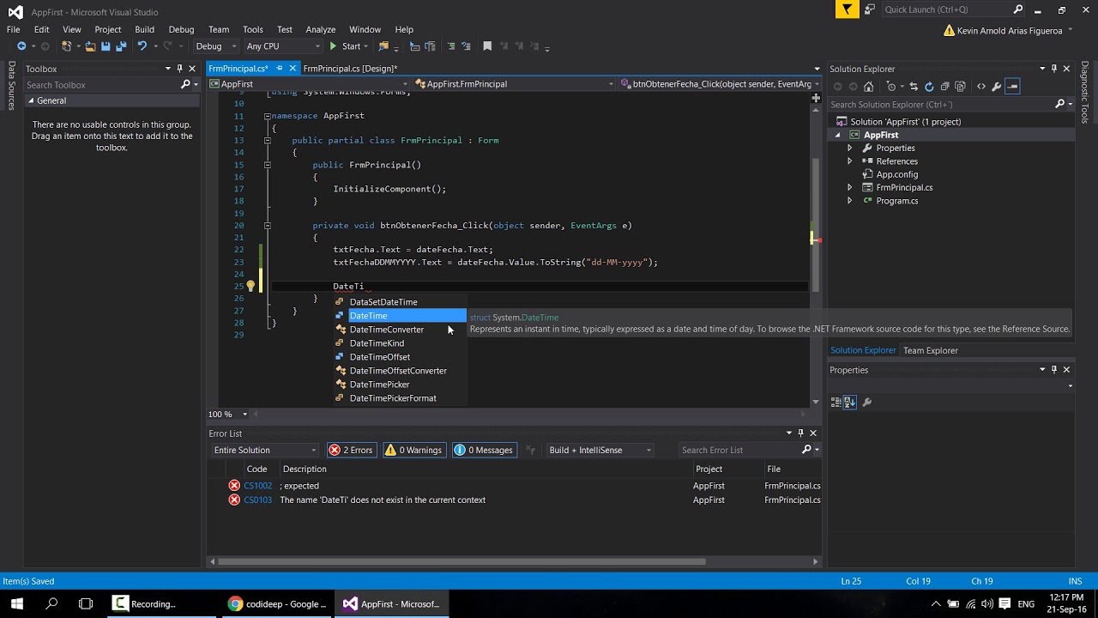The width and height of the screenshot is (1098, 618).
Task: Undo the last action in toolbar
Action: [x=142, y=46]
